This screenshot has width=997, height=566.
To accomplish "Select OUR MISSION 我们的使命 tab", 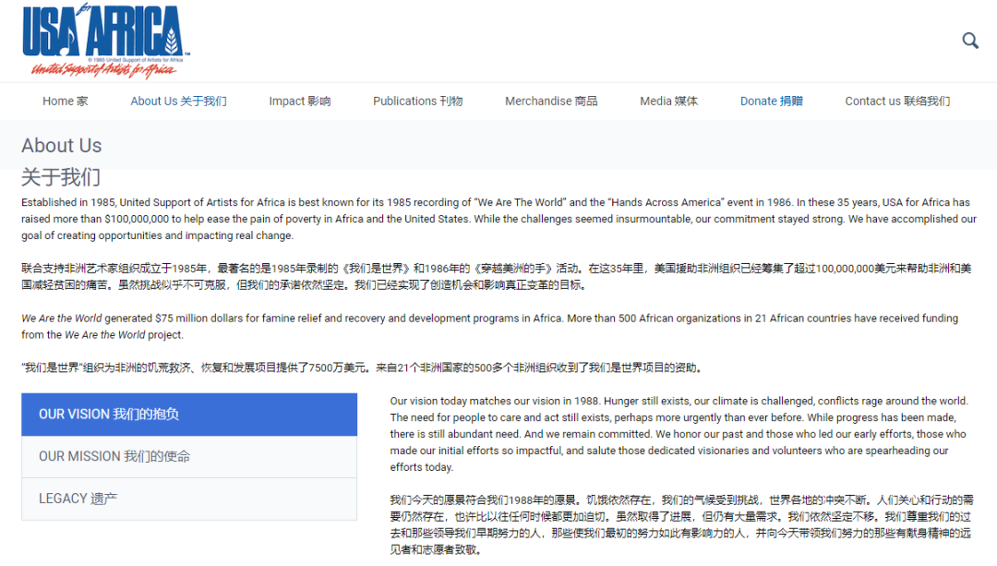I will 189,457.
